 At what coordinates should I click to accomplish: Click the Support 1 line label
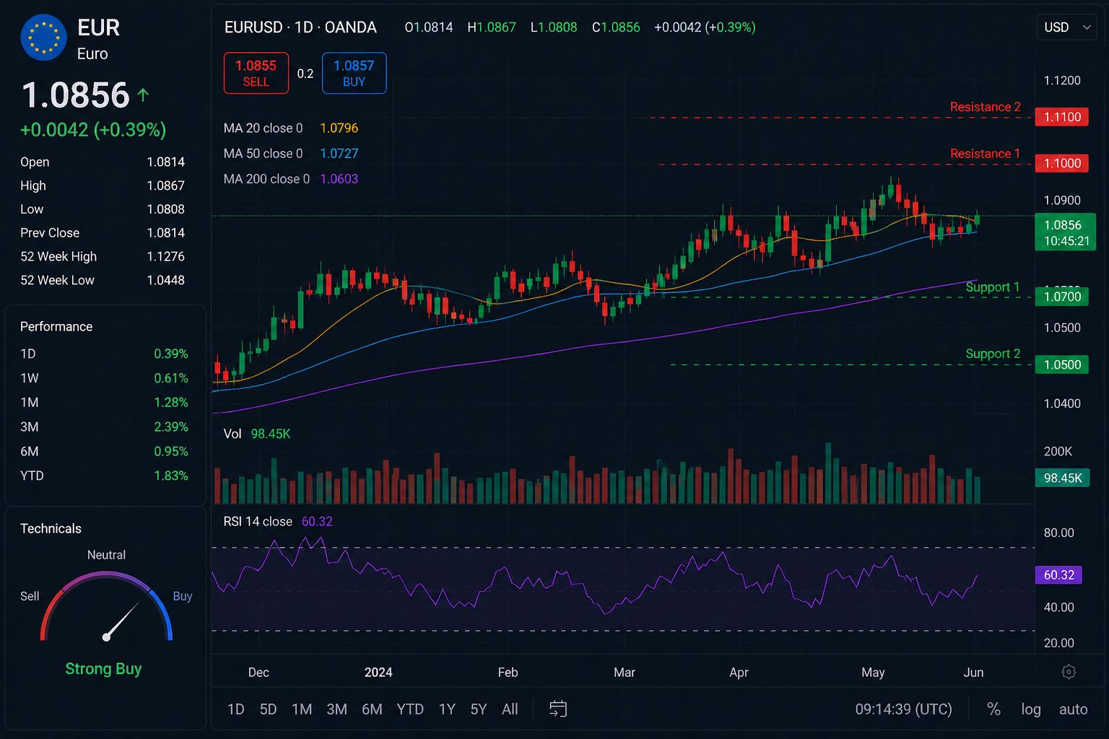pyautogui.click(x=993, y=287)
